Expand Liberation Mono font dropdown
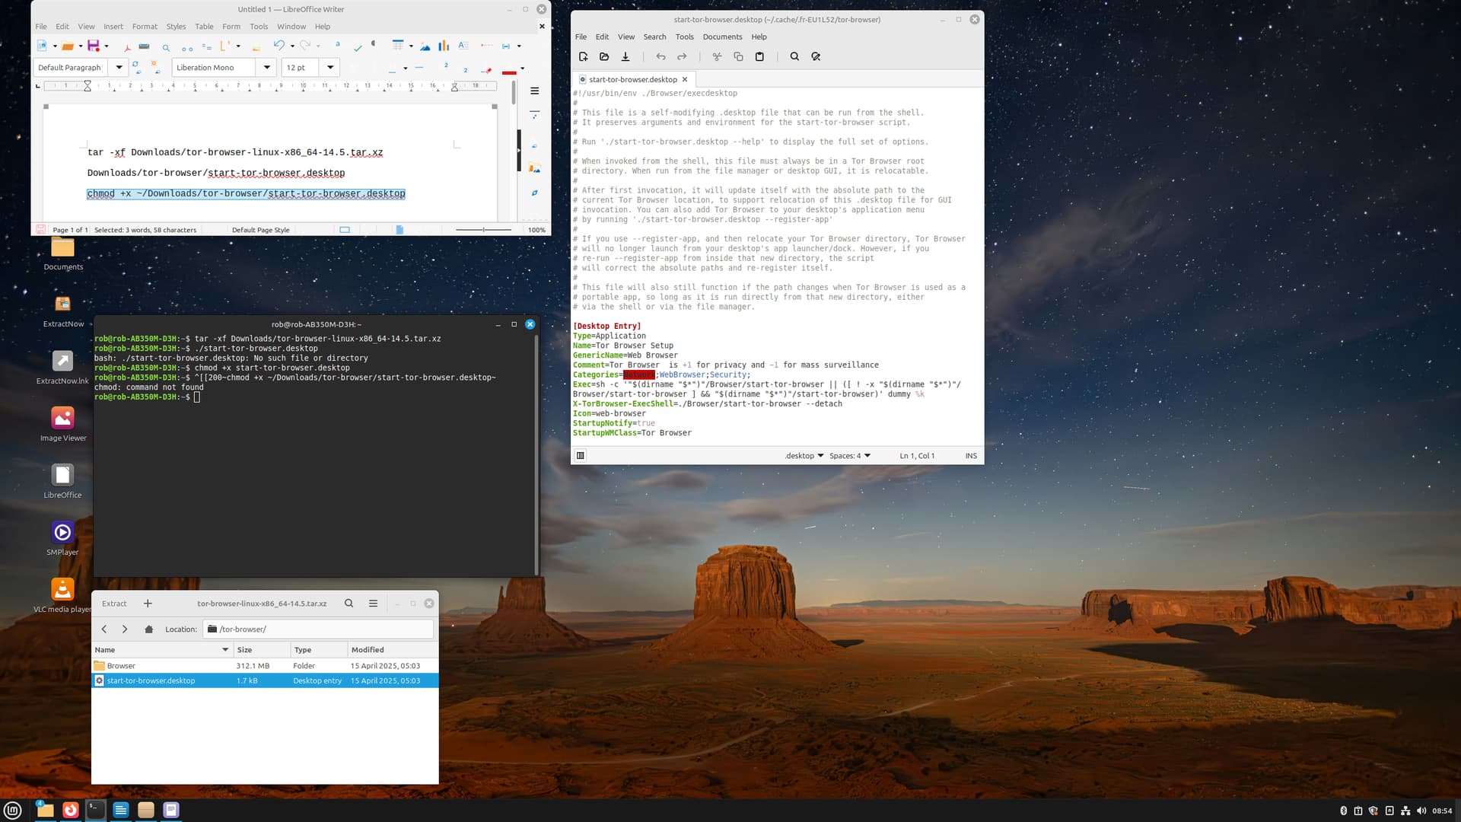 point(266,68)
